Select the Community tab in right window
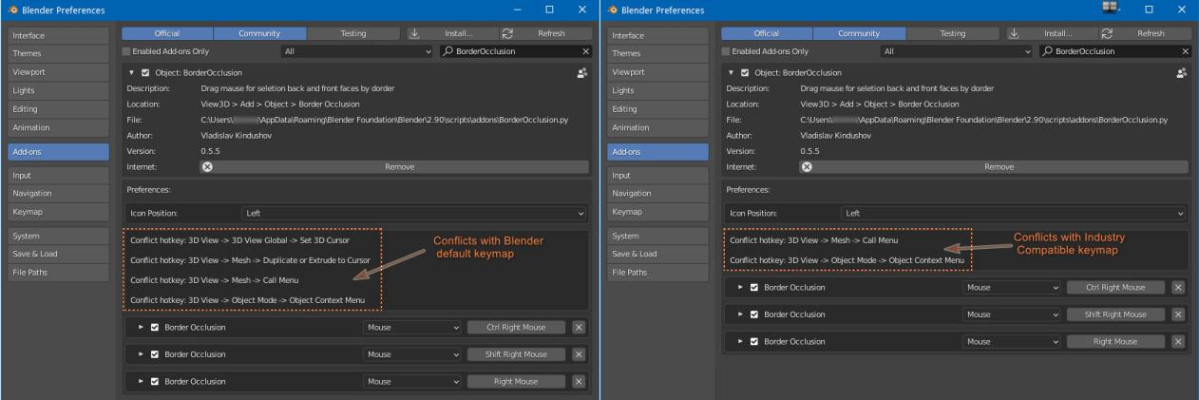 pos(859,33)
